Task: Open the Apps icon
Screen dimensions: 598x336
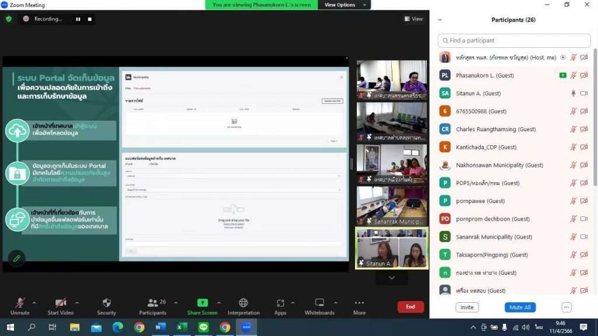Action: [280, 303]
